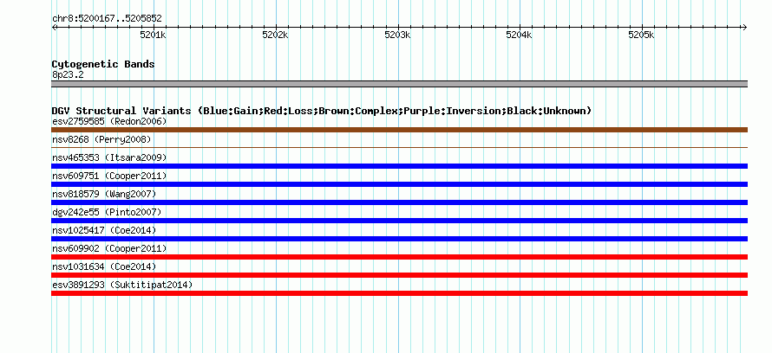Image resolution: width=772 pixels, height=353 pixels.
Task: Select the gray 8p23.2 cytogenetic band bar
Action: (x=399, y=84)
